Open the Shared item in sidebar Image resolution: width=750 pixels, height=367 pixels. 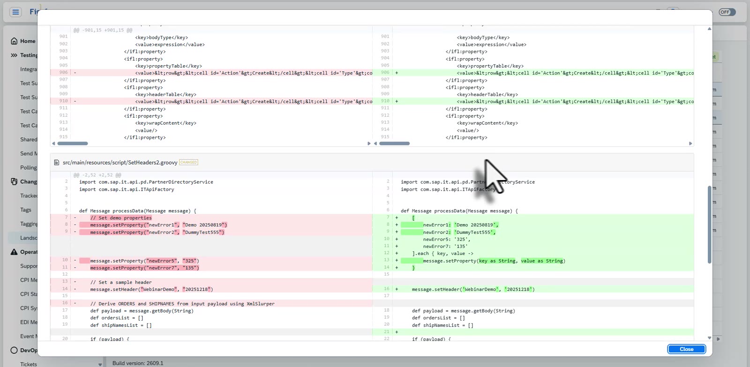point(29,140)
